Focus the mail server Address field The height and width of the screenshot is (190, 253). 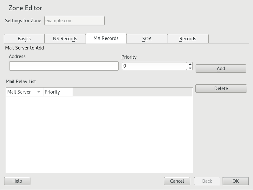click(x=64, y=66)
